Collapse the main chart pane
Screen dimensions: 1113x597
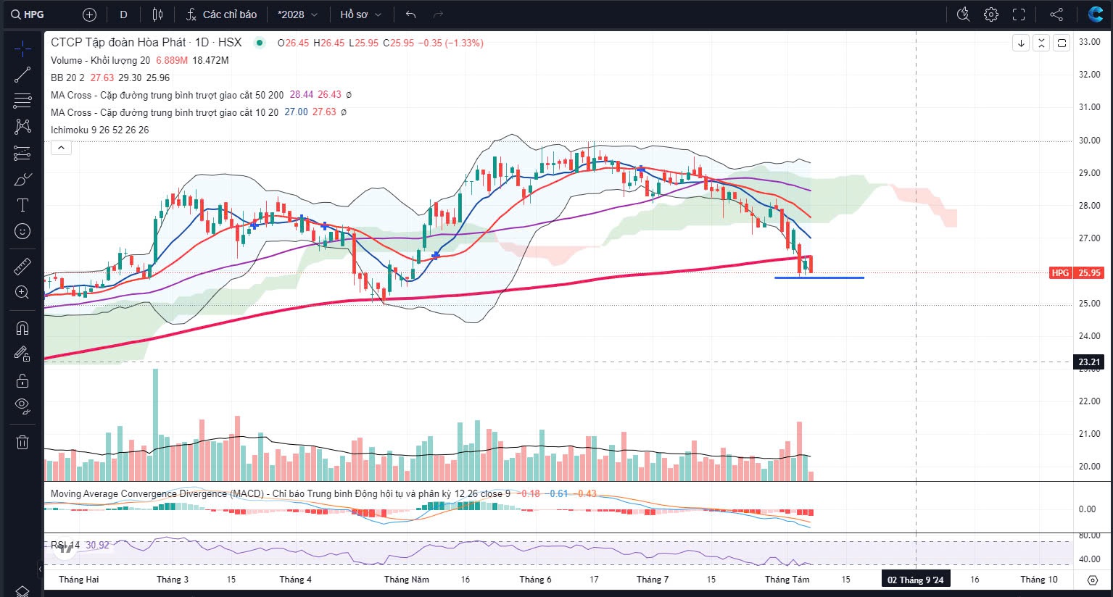tap(1041, 43)
